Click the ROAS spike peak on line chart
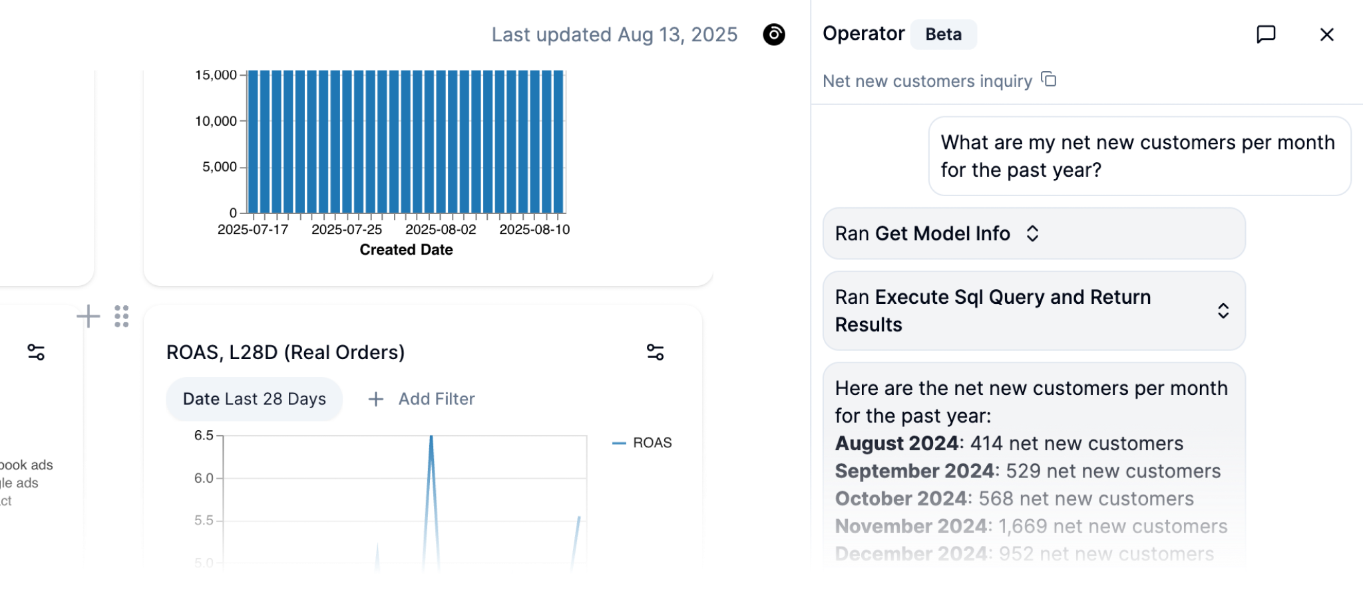The height and width of the screenshot is (605, 1363). (x=431, y=437)
